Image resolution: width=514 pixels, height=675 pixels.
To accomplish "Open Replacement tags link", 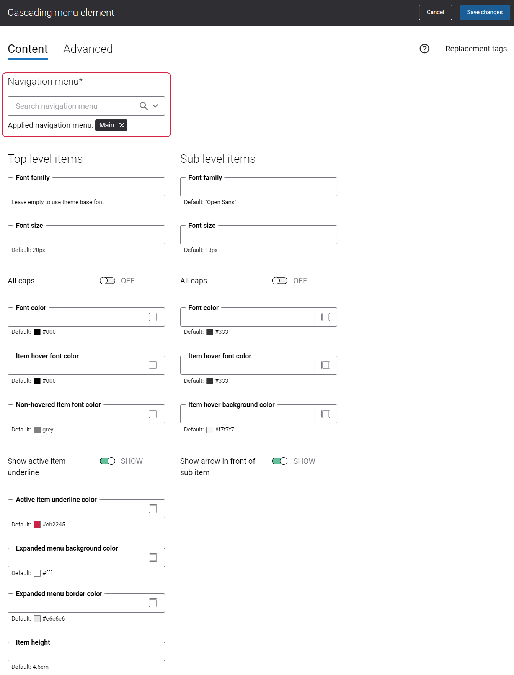I will [476, 49].
